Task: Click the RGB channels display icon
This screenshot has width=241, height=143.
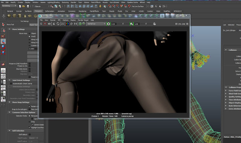Action: click(67, 24)
